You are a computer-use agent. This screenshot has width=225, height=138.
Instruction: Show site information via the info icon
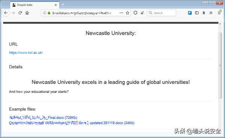coord(45,13)
